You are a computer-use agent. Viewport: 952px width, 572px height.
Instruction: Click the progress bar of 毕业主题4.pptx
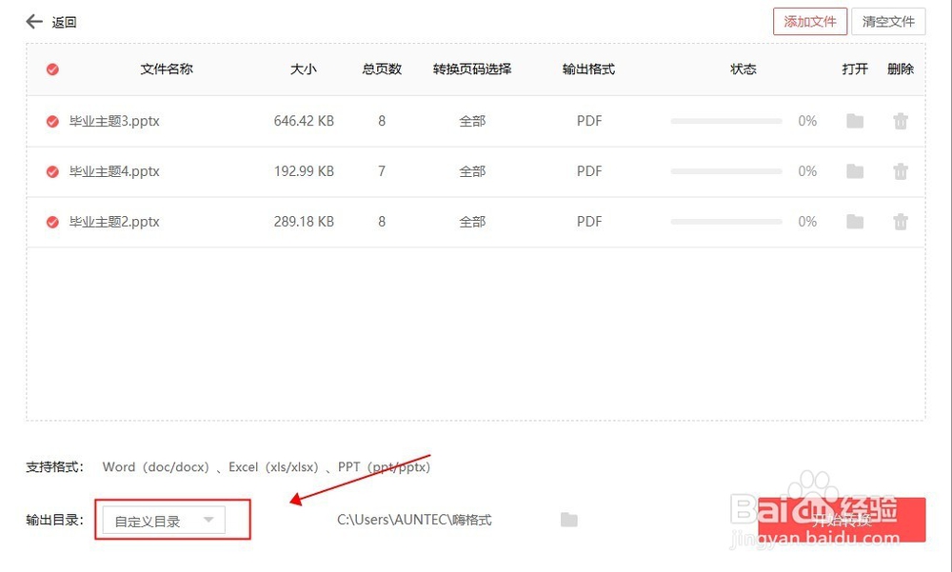click(726, 171)
